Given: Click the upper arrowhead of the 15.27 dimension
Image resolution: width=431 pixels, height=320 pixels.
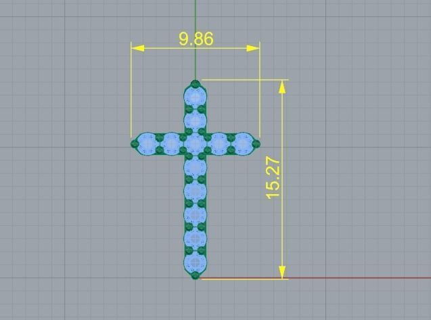Looking at the screenshot, I should click(282, 87).
